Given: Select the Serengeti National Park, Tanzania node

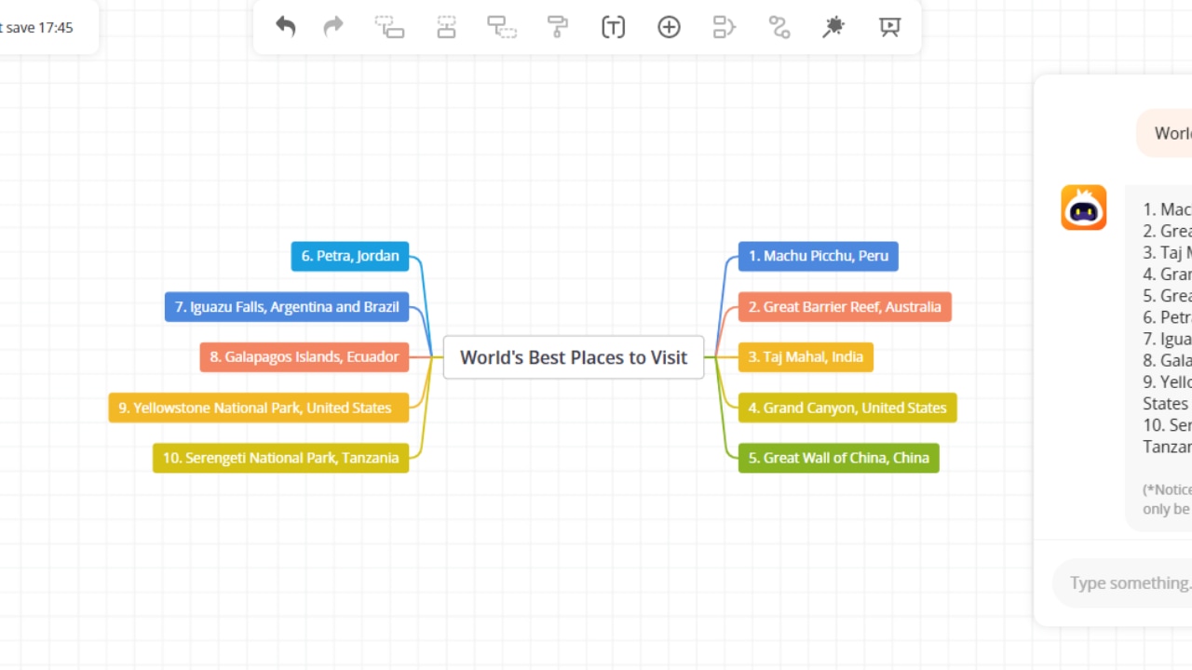Looking at the screenshot, I should tap(280, 458).
